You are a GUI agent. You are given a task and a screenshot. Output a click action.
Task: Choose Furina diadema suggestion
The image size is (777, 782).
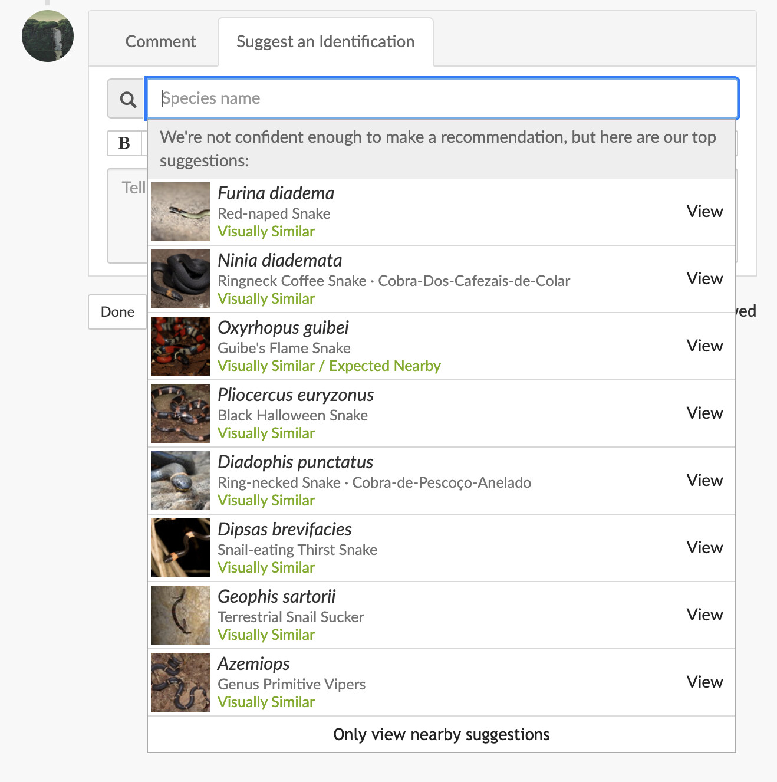pyautogui.click(x=276, y=193)
